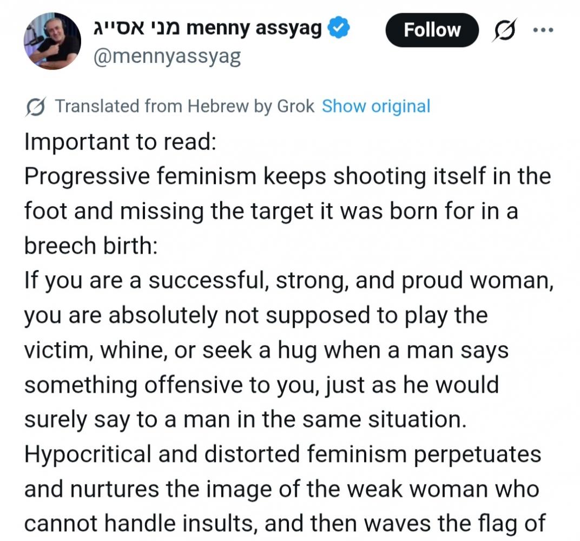Toggle Show original to view the Hebrew text
The image size is (580, 541).
pos(376,106)
